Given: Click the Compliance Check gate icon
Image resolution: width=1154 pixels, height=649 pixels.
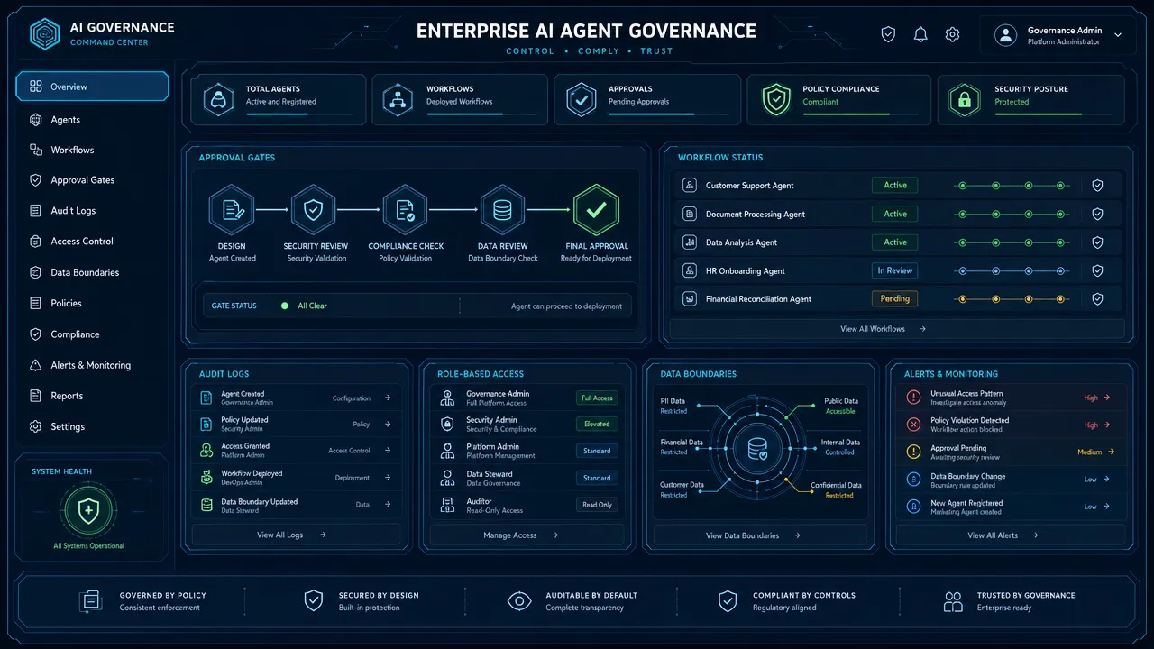Looking at the screenshot, I should (405, 210).
